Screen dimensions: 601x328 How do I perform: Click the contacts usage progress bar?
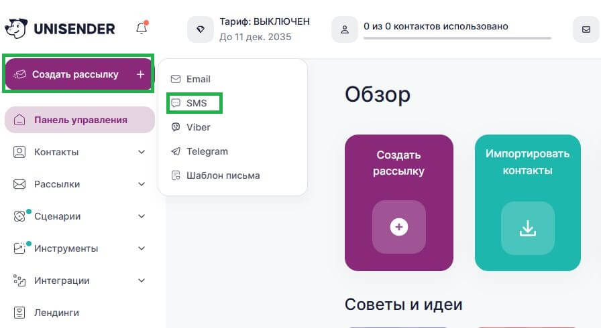[457, 38]
